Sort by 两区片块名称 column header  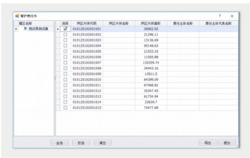[119, 24]
